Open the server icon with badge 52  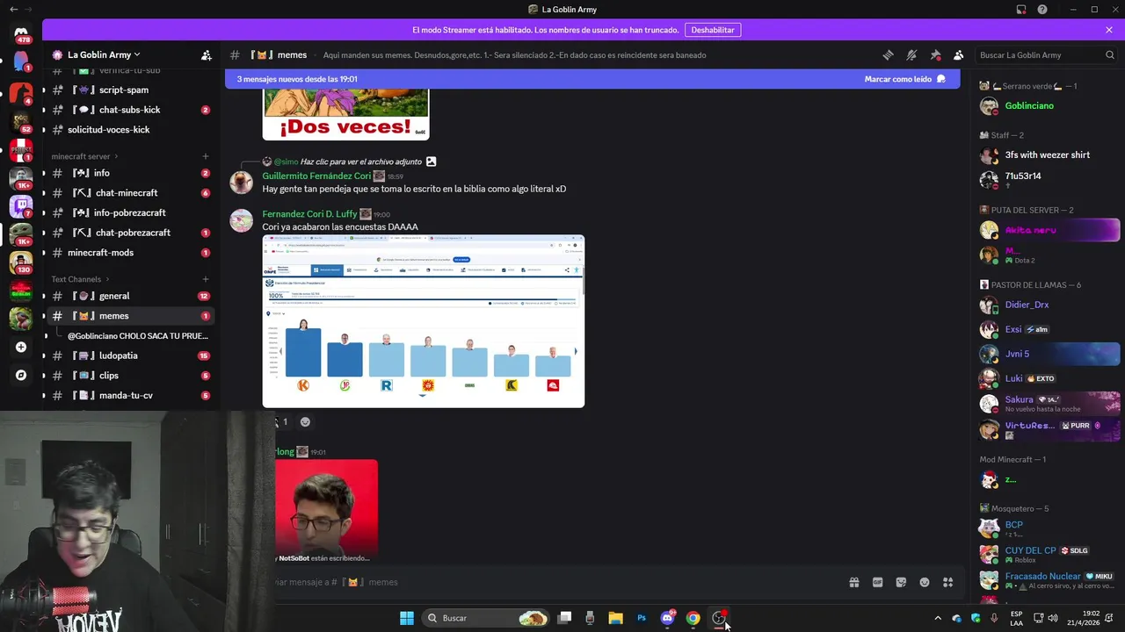pos(21,122)
